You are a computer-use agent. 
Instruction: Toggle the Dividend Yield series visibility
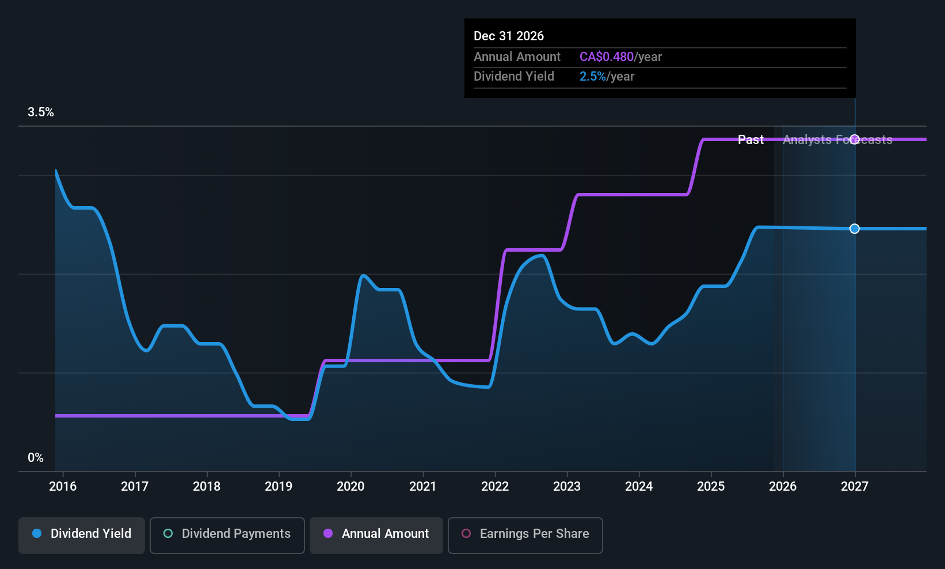point(81,535)
